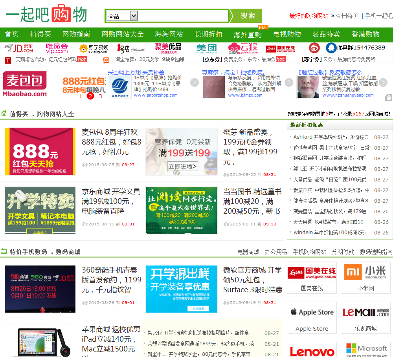Click the arrow next to the 脸红过敏 ad

tap(383, 82)
